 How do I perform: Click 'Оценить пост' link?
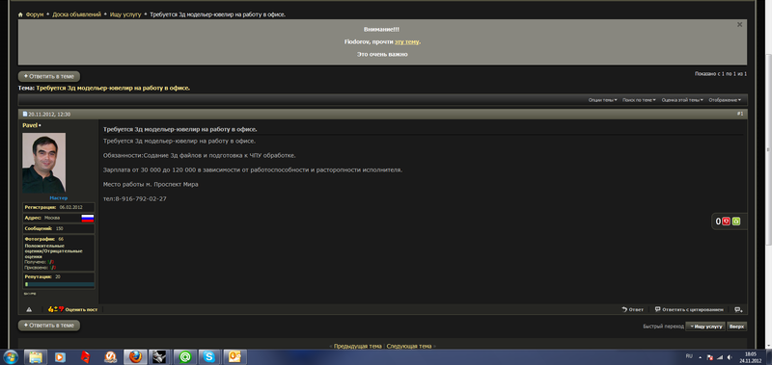coord(81,310)
